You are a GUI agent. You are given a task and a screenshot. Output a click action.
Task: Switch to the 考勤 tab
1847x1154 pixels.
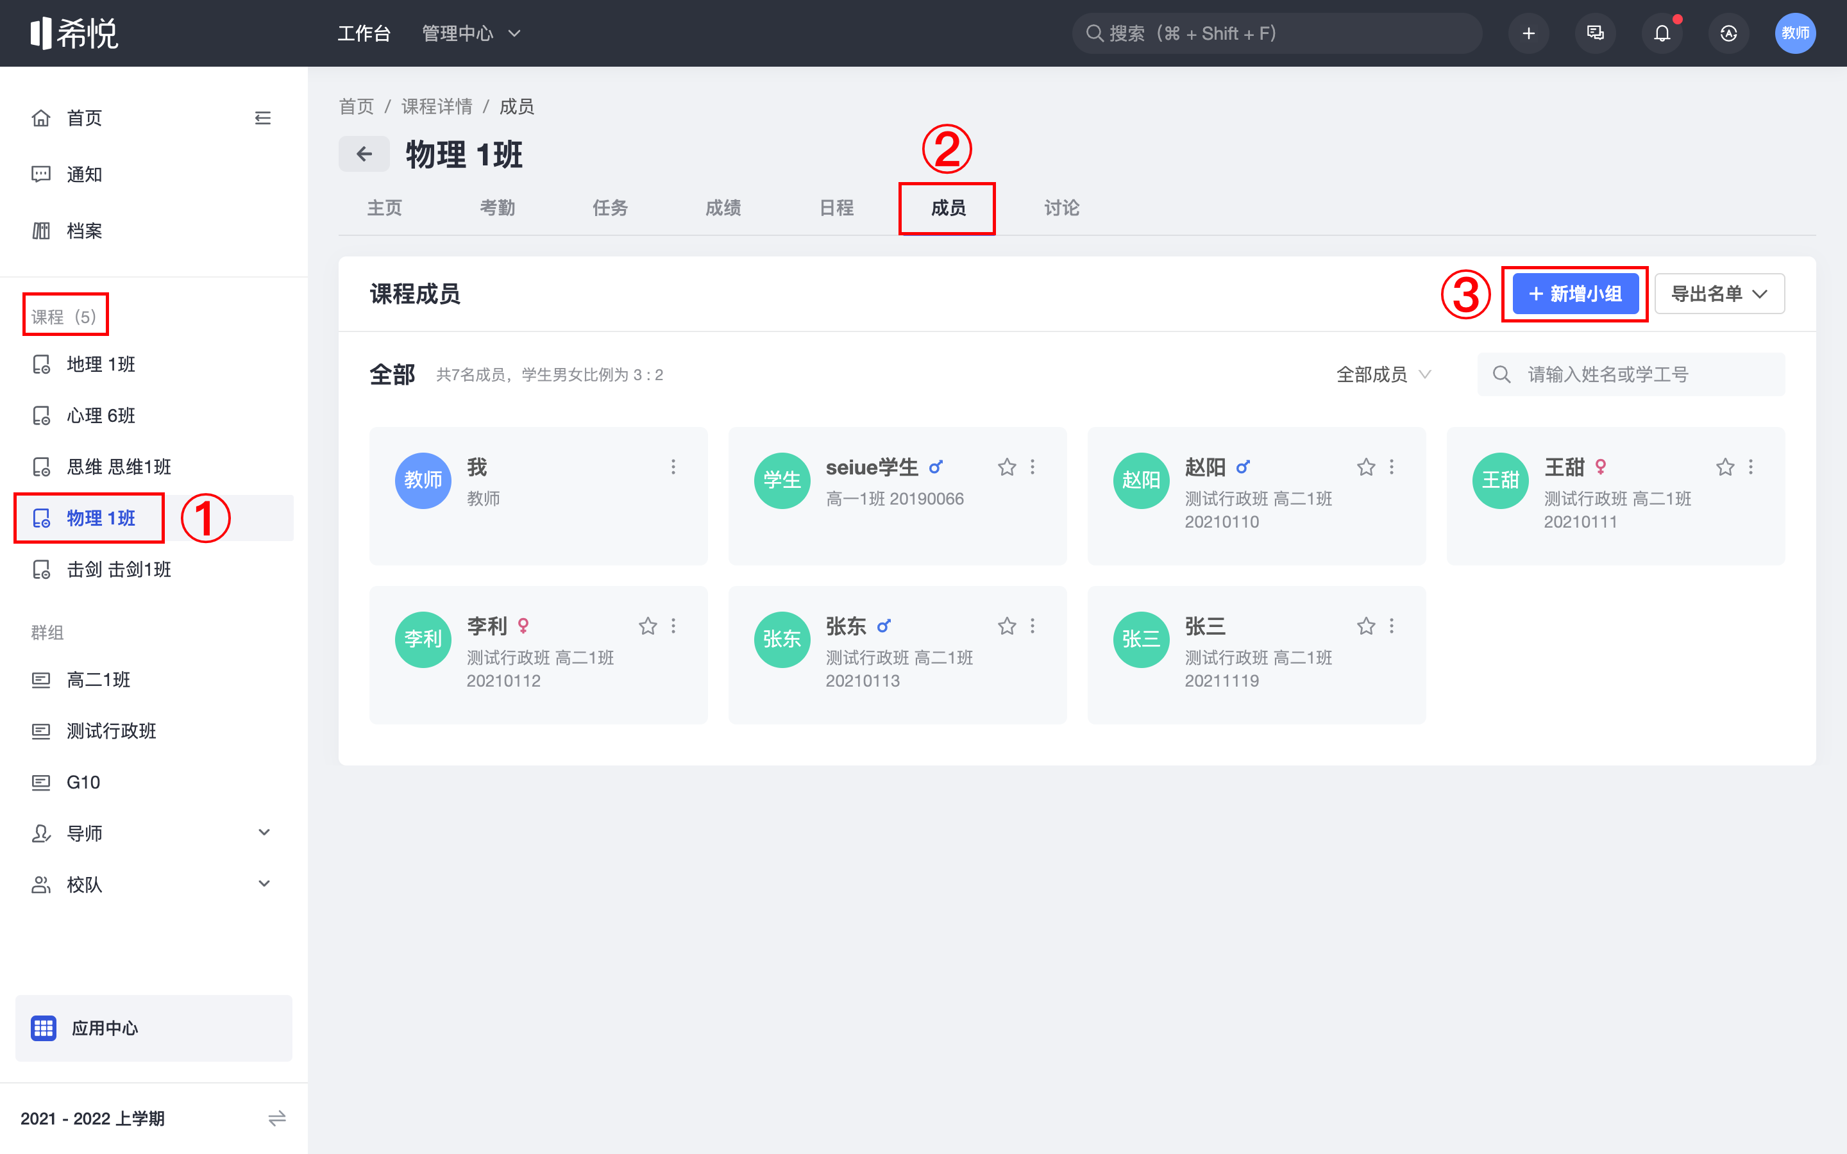pos(498,208)
